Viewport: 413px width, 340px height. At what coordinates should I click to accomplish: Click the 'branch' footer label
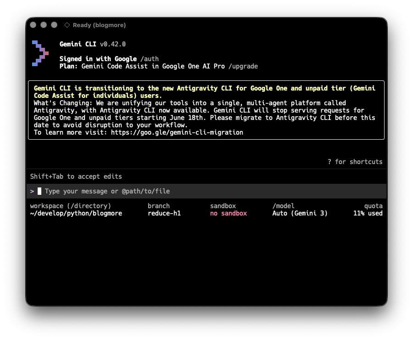159,206
